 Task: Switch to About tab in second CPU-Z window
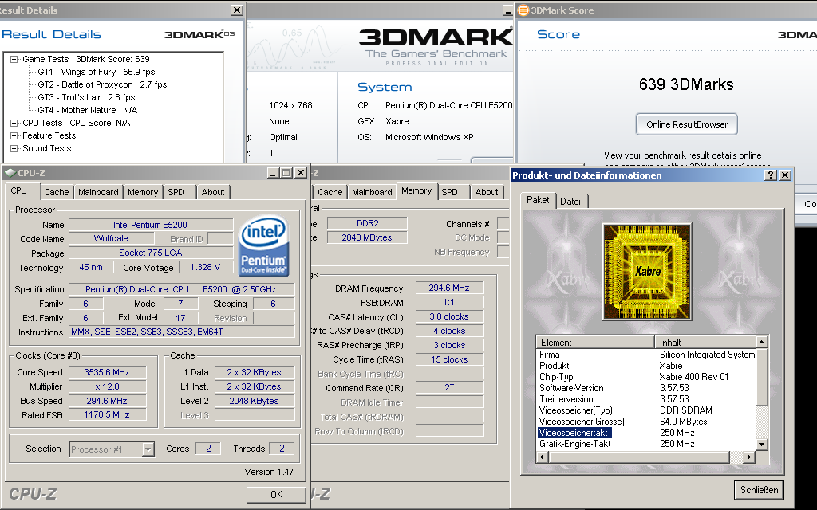pyautogui.click(x=487, y=192)
